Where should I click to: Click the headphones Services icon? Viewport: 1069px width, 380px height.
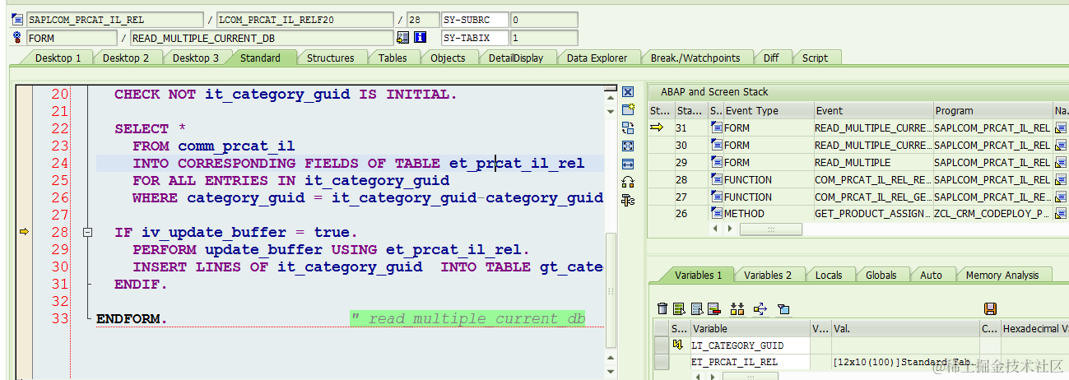pyautogui.click(x=628, y=182)
